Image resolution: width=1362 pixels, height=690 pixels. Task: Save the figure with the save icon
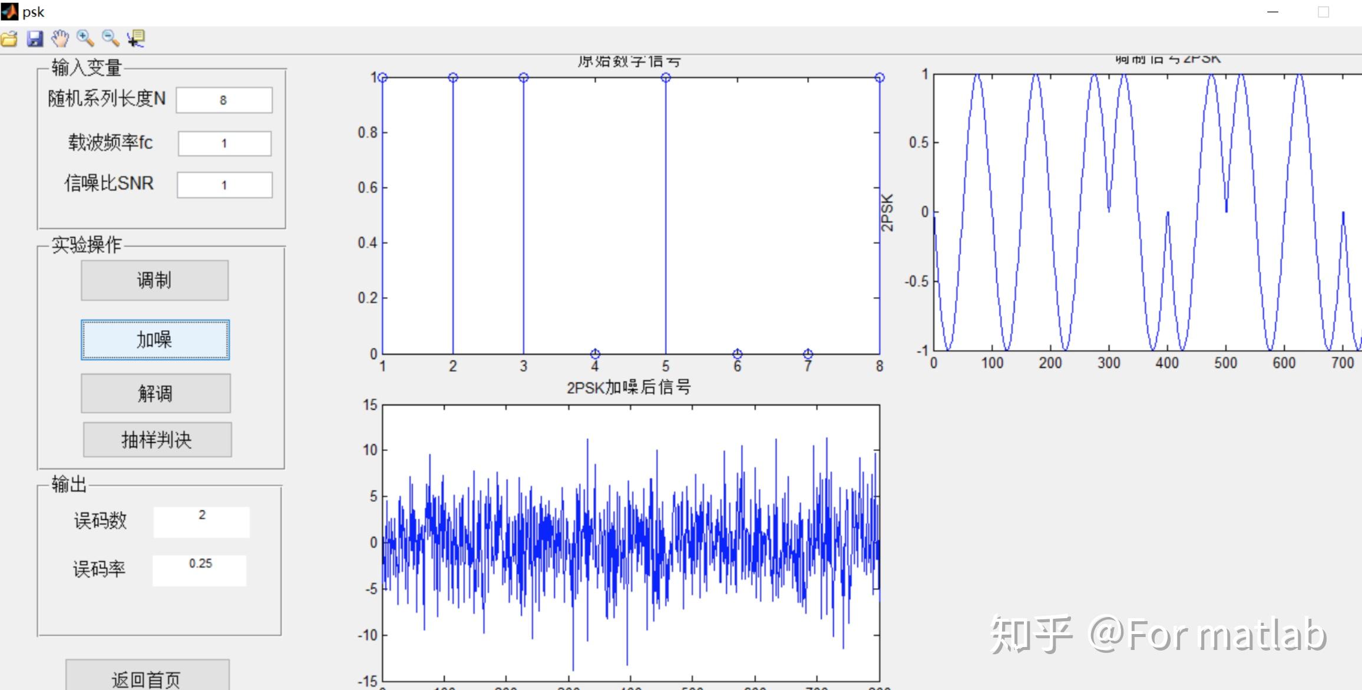(34, 38)
